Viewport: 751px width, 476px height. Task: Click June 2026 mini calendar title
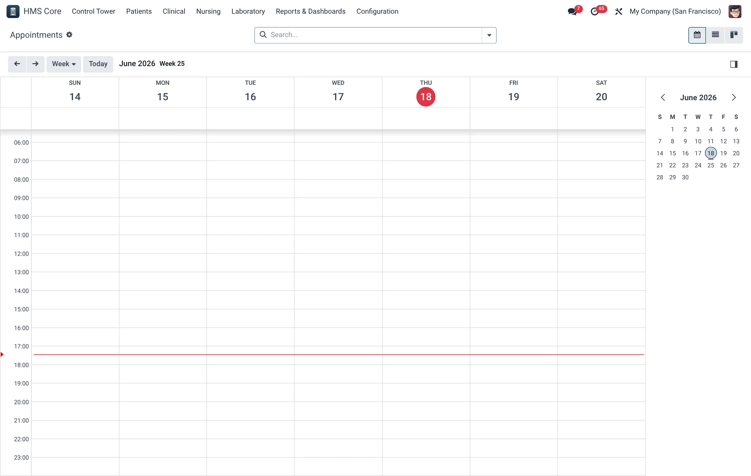(698, 98)
